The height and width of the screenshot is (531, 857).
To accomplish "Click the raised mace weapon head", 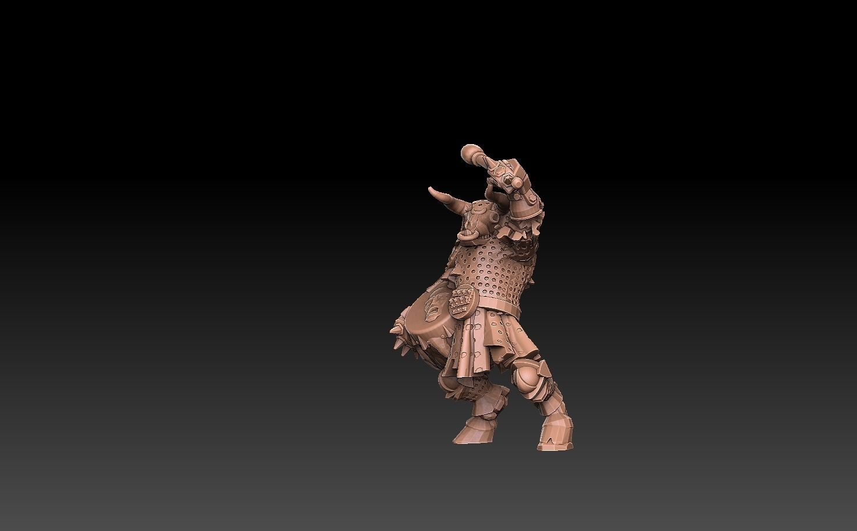I will tap(472, 153).
